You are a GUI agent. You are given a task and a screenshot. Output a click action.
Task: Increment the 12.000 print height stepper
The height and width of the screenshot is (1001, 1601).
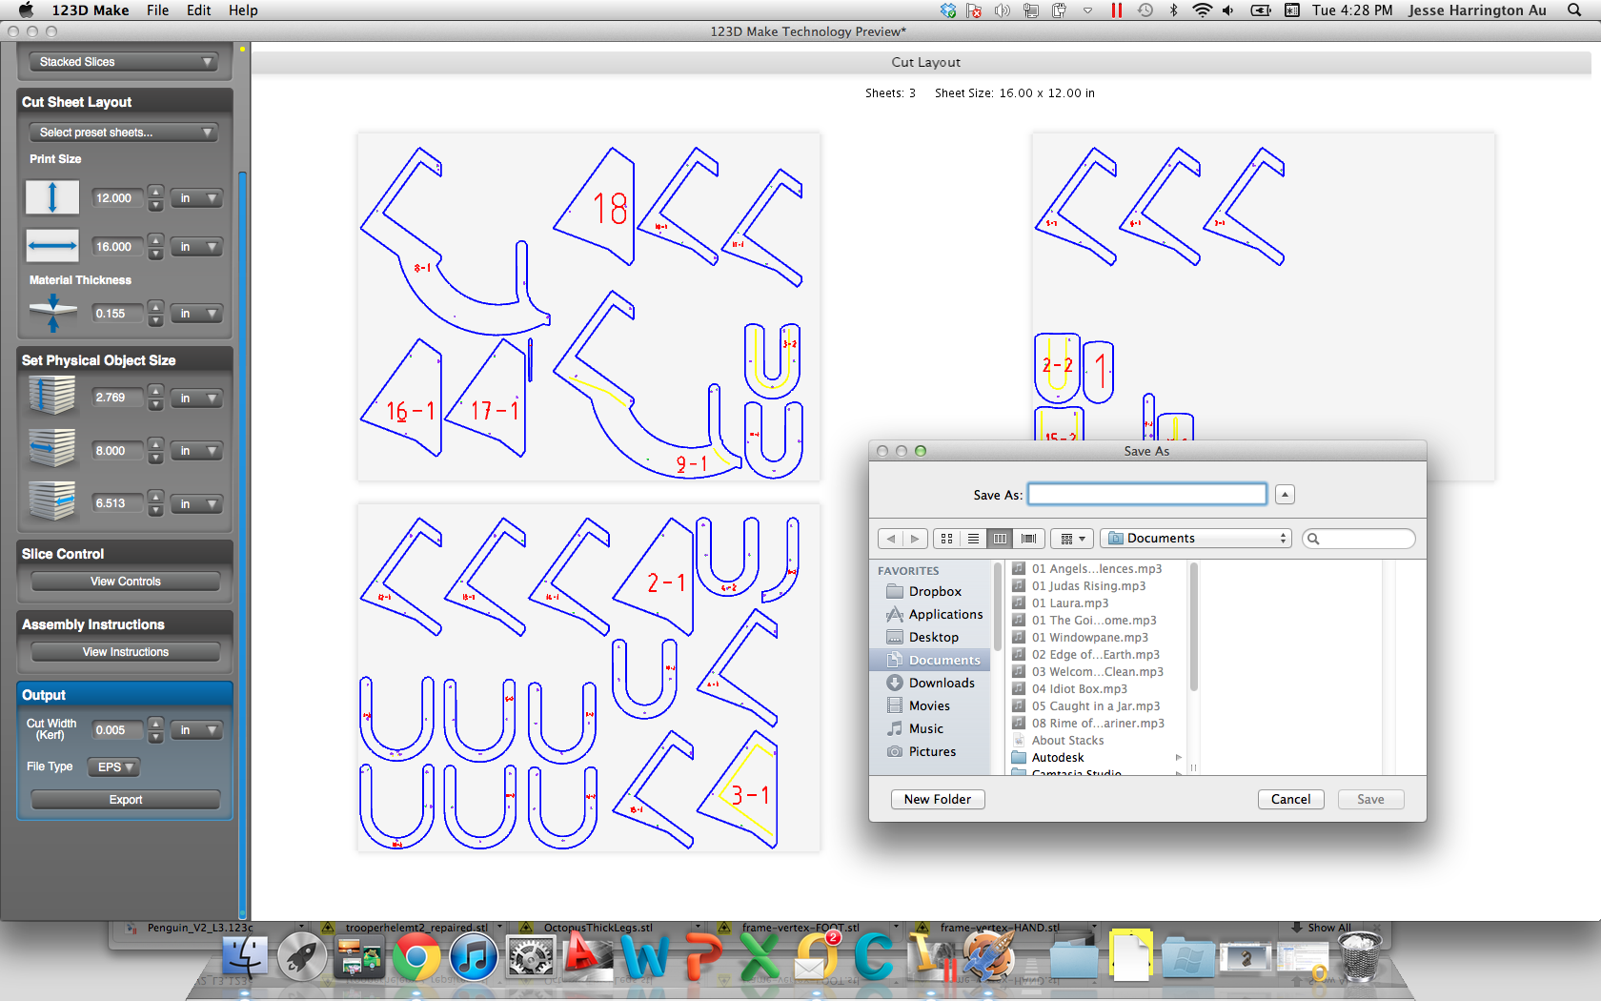click(x=156, y=193)
